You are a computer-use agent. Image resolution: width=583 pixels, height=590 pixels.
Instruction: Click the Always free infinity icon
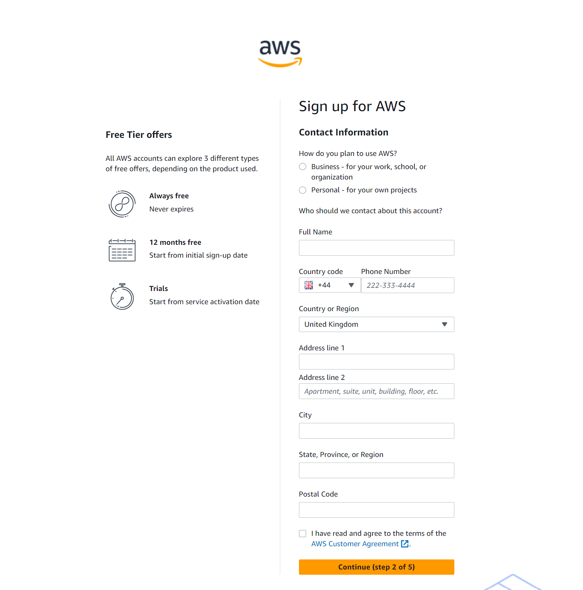coord(122,204)
